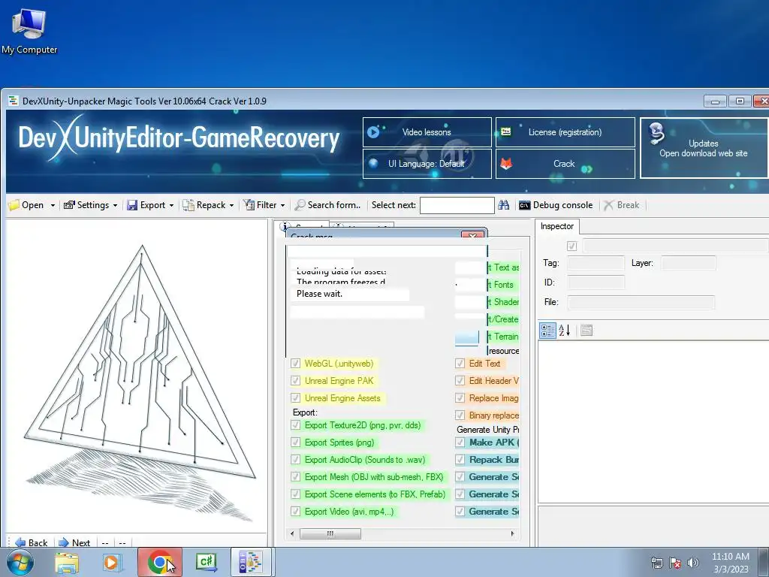This screenshot has height=577, width=769.
Task: Click the taskbar clock showing 11:10 AM
Action: click(730, 563)
